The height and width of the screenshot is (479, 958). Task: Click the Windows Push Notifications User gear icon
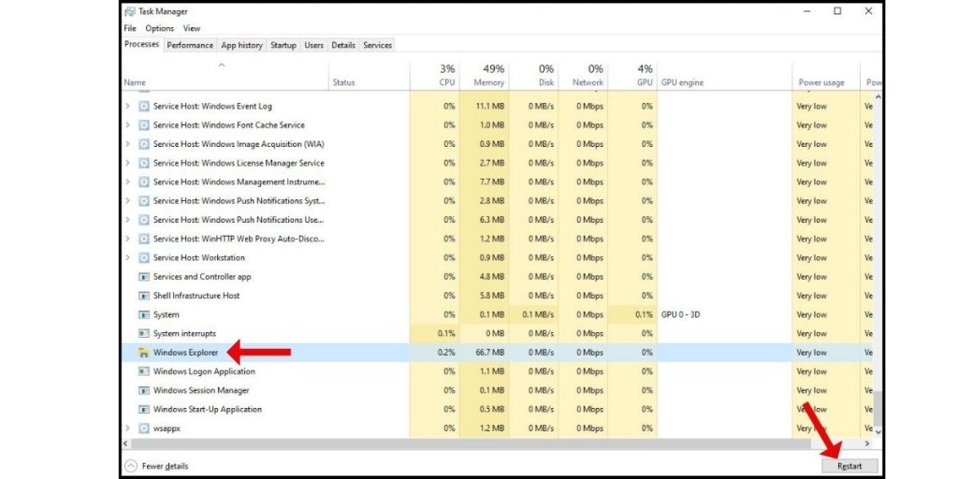tap(143, 220)
